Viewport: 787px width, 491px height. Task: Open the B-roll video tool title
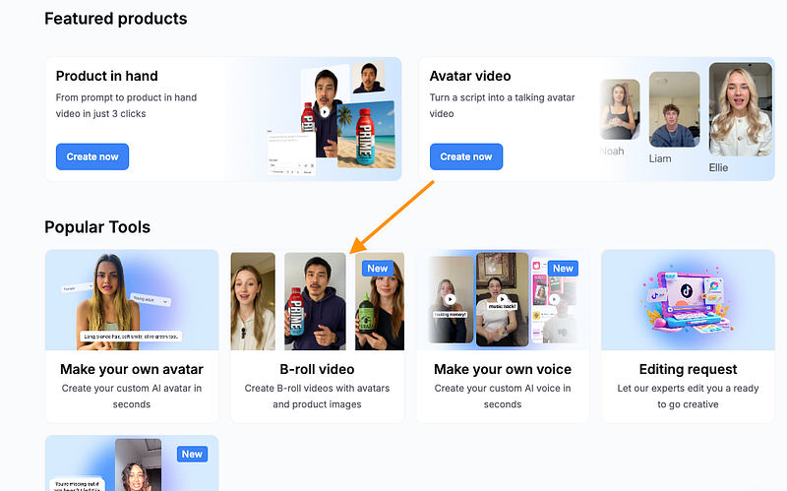[x=317, y=370]
